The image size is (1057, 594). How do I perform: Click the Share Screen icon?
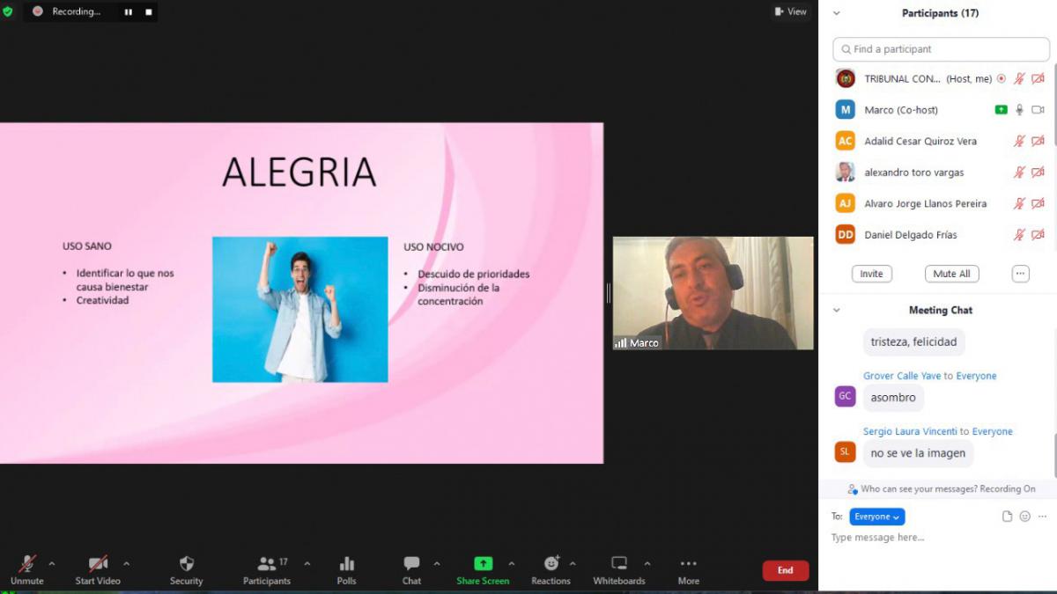coord(483,564)
